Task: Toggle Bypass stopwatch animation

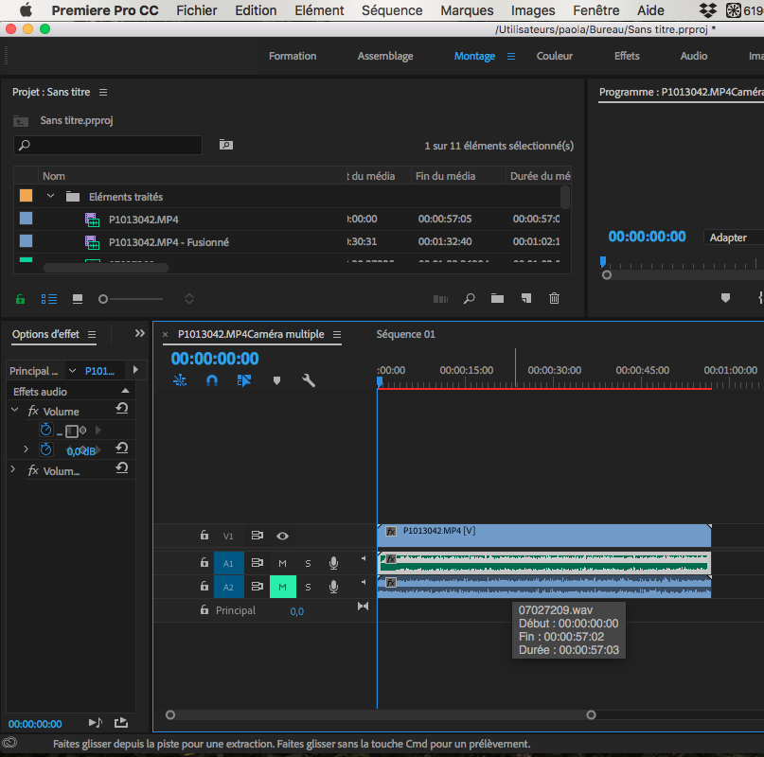Action: tap(45, 430)
